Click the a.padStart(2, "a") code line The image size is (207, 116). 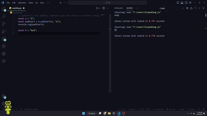tap(39, 22)
